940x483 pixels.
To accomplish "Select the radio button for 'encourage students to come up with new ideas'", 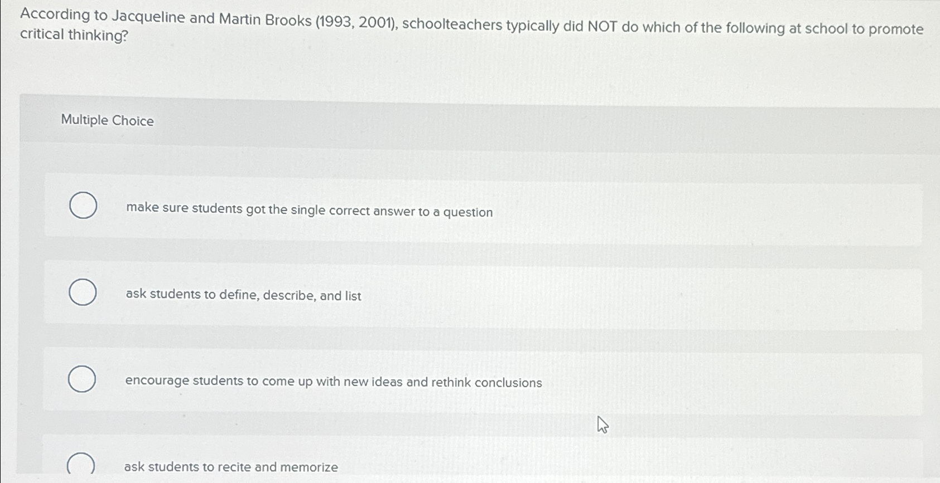I will (82, 378).
